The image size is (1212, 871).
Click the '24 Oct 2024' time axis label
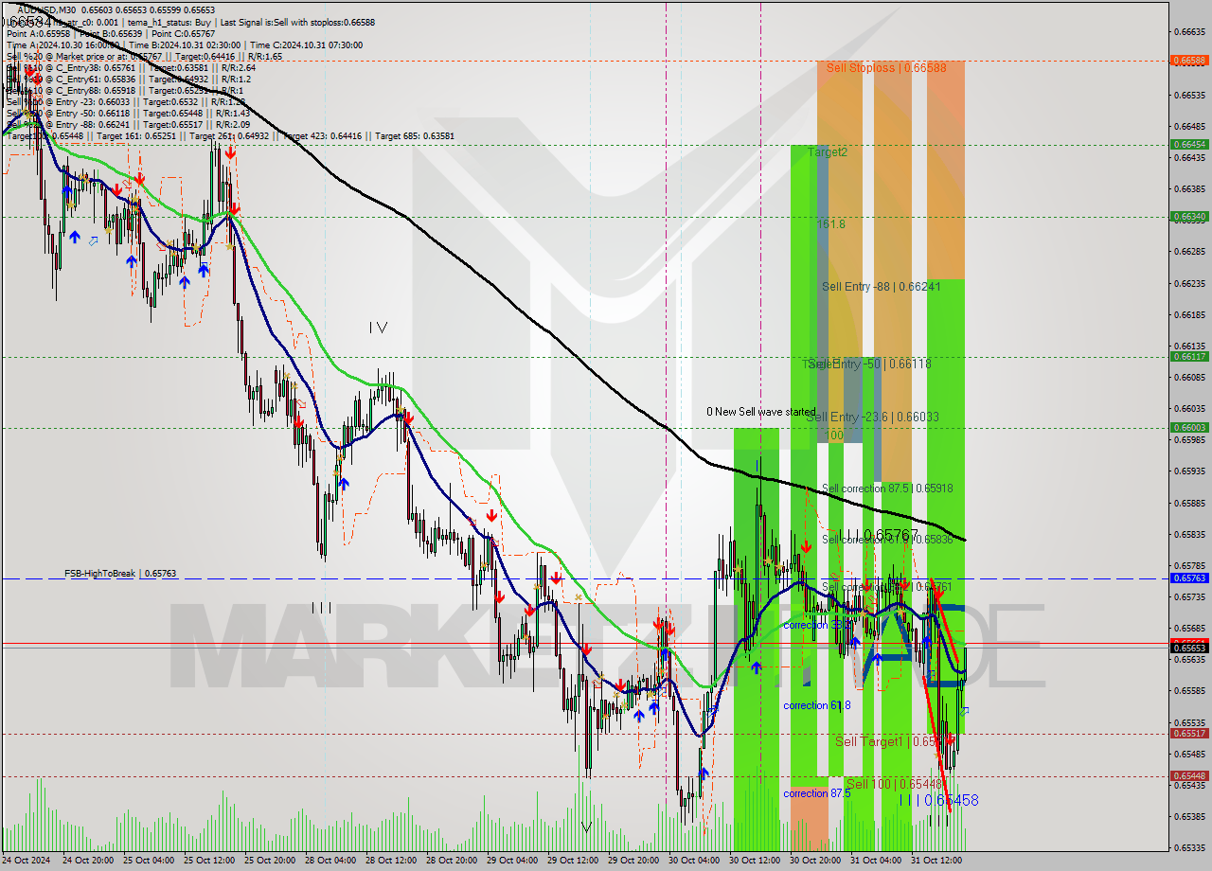click(x=27, y=862)
